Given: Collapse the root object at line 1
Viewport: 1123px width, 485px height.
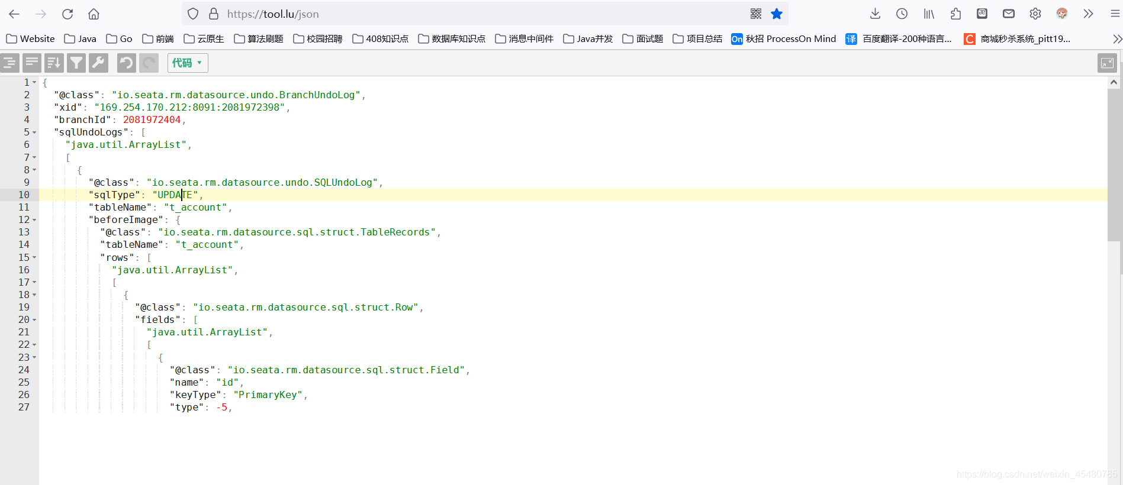Looking at the screenshot, I should 34,83.
